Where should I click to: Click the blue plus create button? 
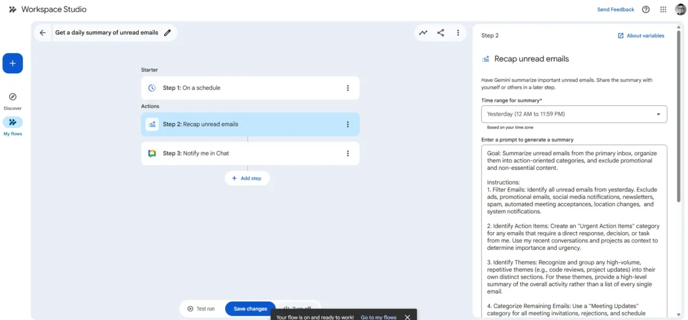coord(13,63)
